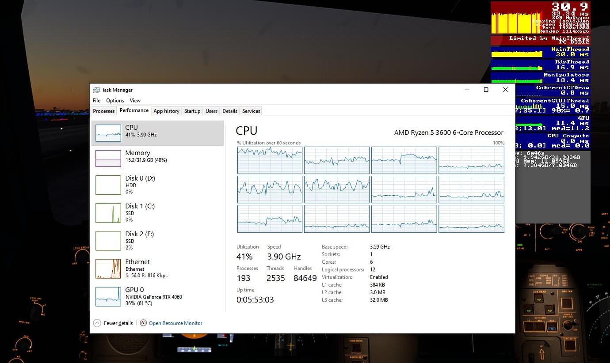Image resolution: width=610 pixels, height=363 pixels.
Task: Select the CPU graph in the sidebar
Action: point(131,131)
